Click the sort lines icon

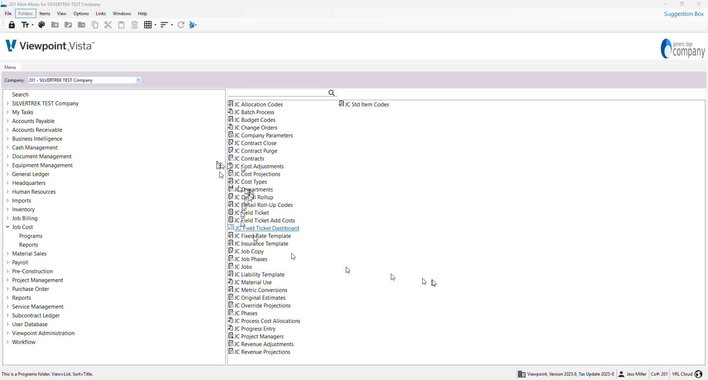coord(164,25)
